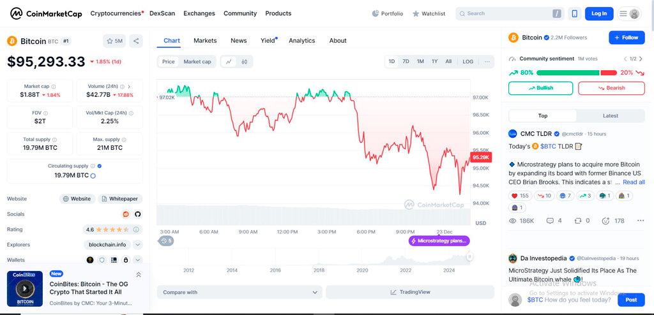Switch chart to Market cap view
Image resolution: width=654 pixels, height=315 pixels.
[197, 62]
